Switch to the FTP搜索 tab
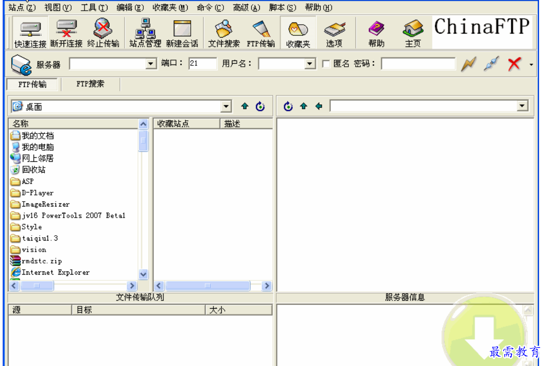The height and width of the screenshot is (366, 544). pyautogui.click(x=90, y=84)
